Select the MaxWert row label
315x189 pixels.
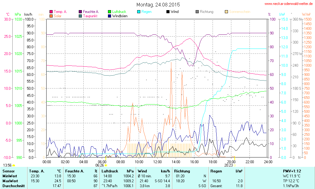[x=10, y=181]
